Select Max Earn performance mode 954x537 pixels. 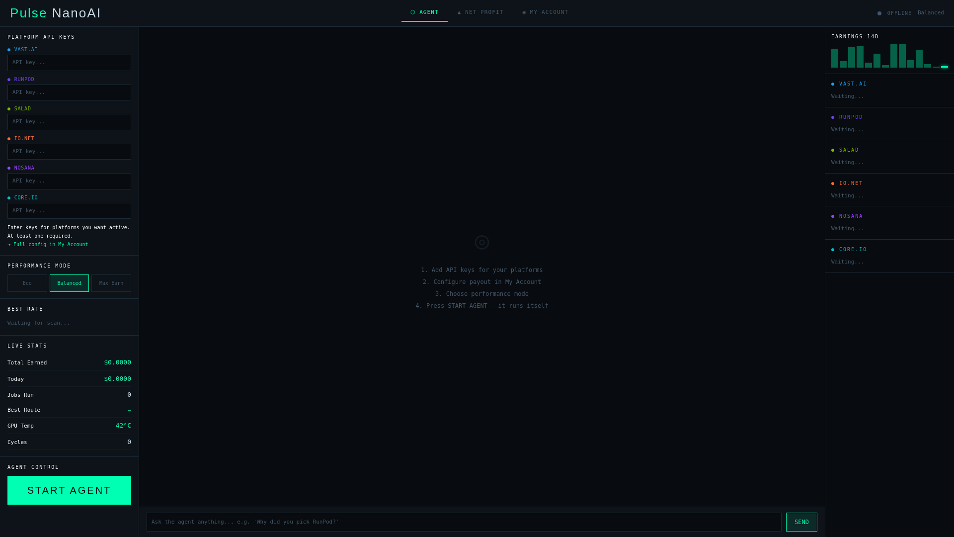[111, 283]
